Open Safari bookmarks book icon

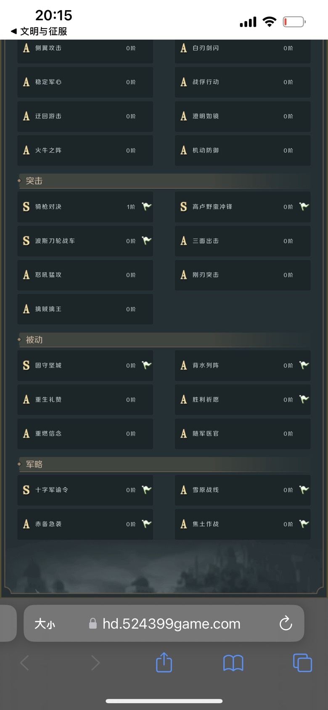coord(233,663)
